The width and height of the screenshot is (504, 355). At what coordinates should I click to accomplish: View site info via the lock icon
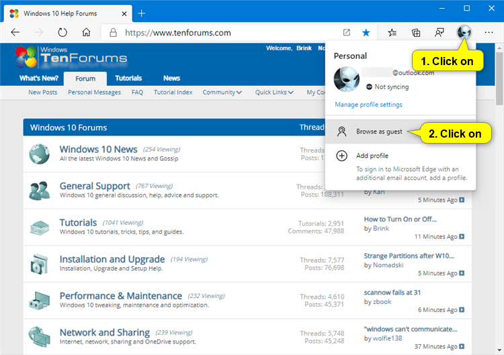[x=113, y=32]
